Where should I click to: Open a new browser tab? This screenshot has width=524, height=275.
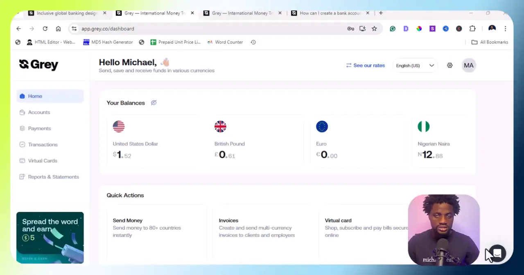coord(381,13)
